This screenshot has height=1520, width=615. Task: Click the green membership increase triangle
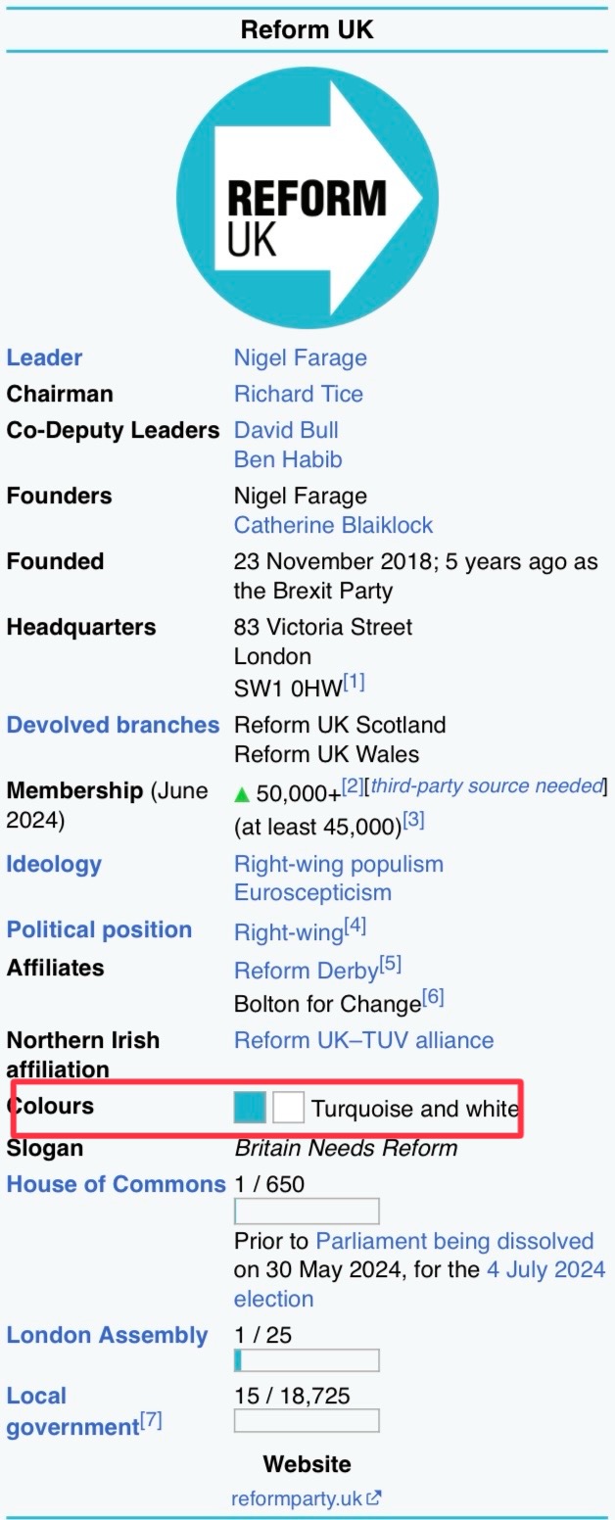coord(242,792)
